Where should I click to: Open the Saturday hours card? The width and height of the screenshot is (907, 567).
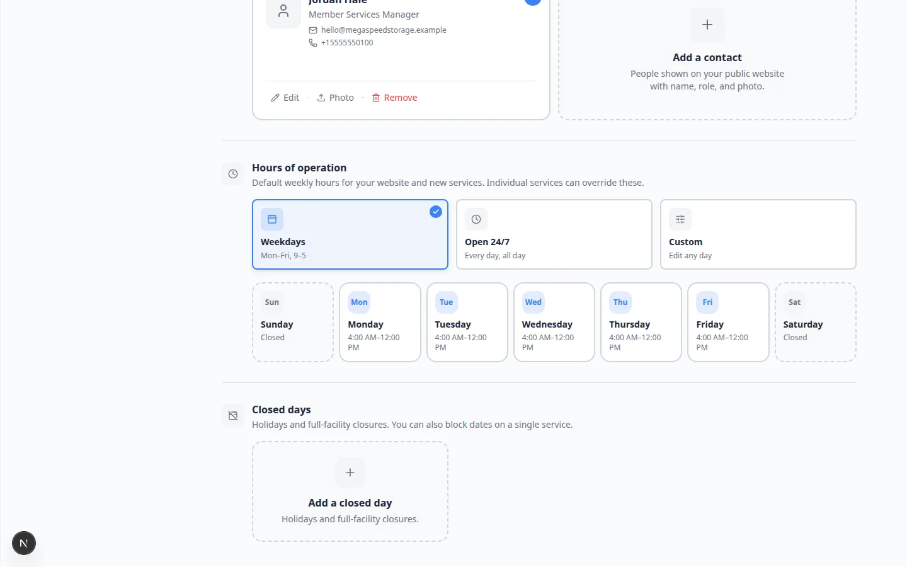click(816, 322)
